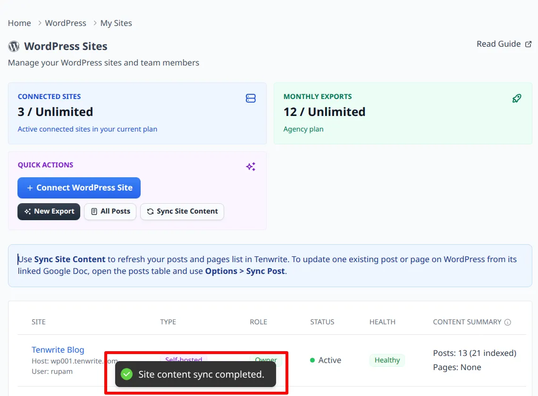The width and height of the screenshot is (538, 396).
Task: Start a New Export
Action: [x=49, y=212]
